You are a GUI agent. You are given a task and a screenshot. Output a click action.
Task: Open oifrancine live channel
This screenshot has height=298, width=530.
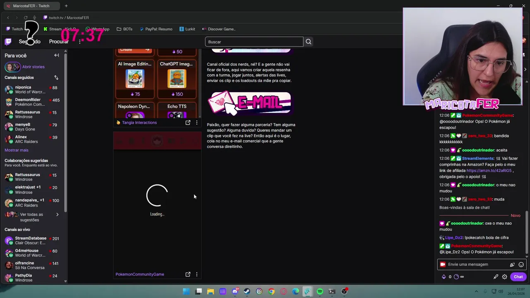(32, 266)
